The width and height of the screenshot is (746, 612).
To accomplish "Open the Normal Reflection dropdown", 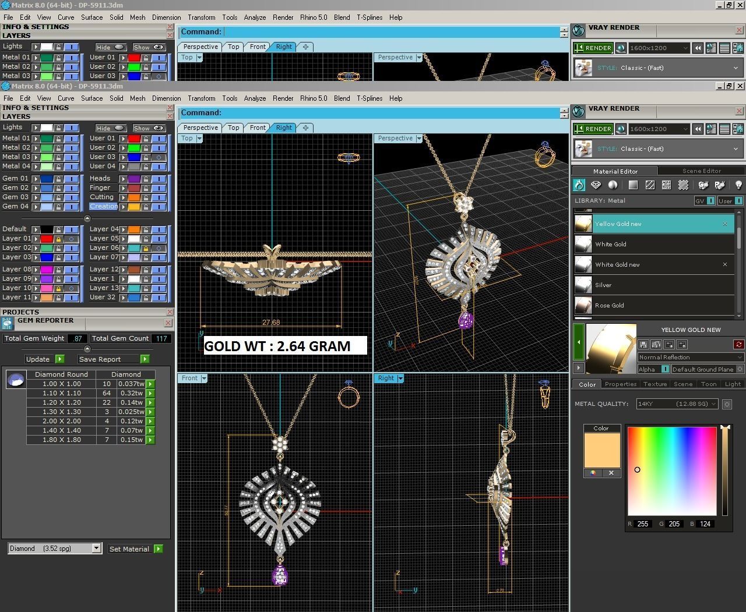I will [x=691, y=358].
